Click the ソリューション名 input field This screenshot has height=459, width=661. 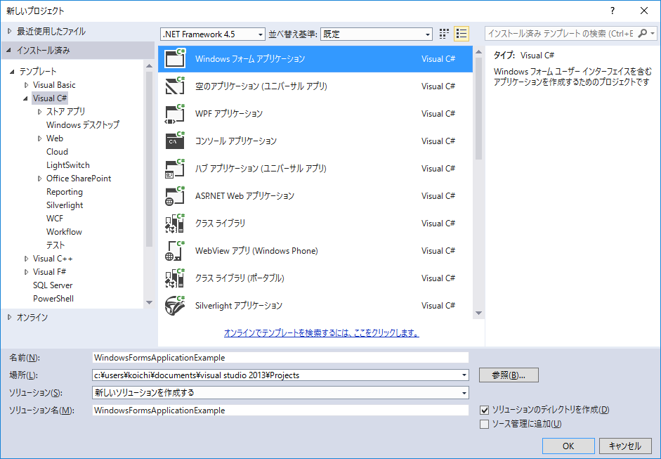pyautogui.click(x=280, y=410)
